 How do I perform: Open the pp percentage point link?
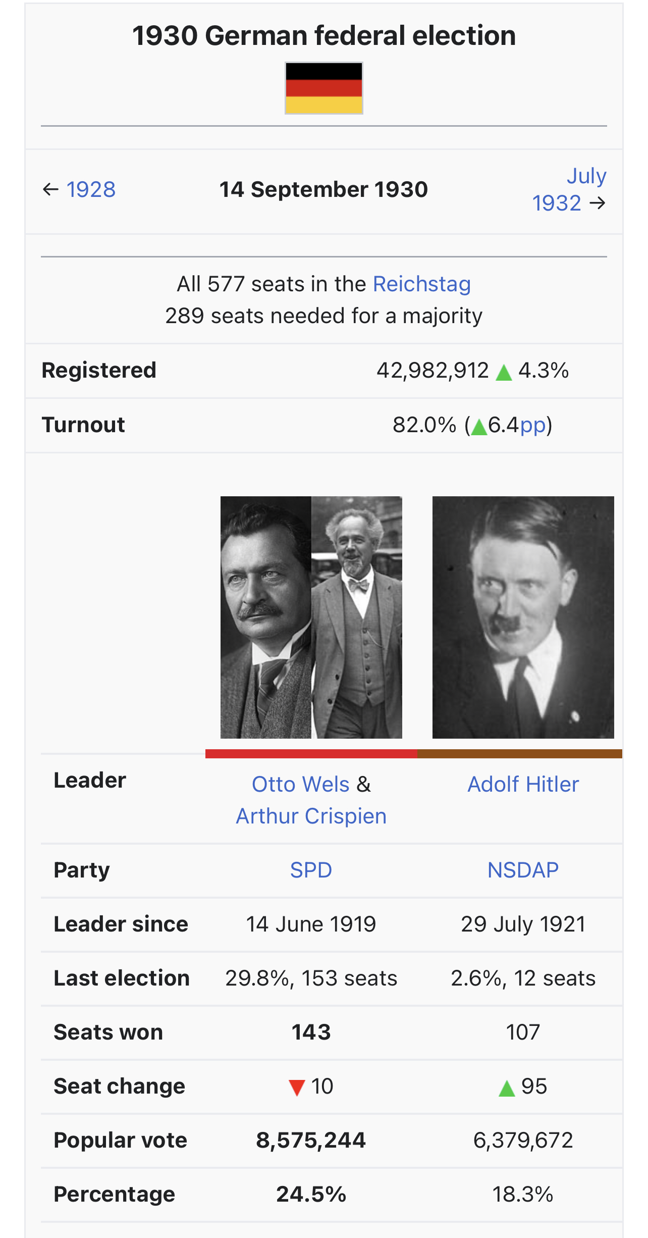533,425
